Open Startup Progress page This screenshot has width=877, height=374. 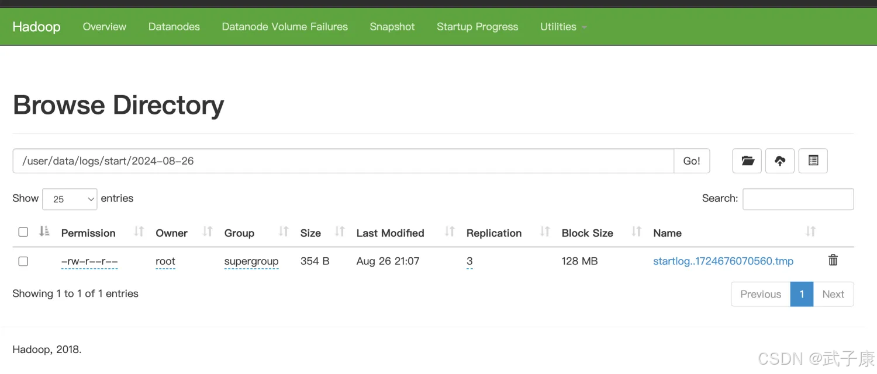point(478,27)
